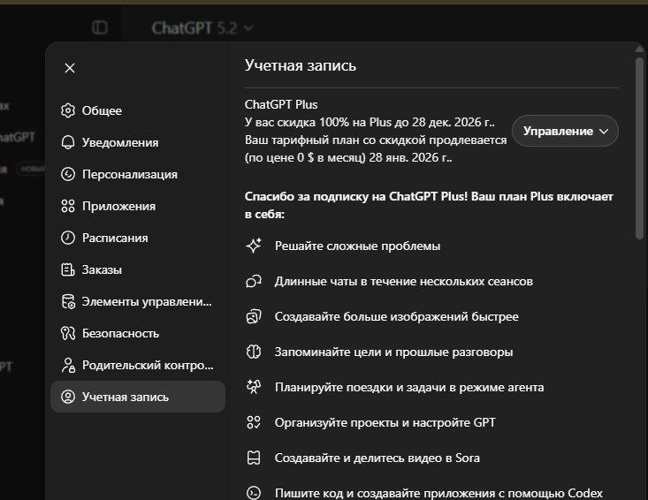Viewport: 648px width, 500px height.
Task: Open the Управление dropdown button
Action: pyautogui.click(x=565, y=131)
